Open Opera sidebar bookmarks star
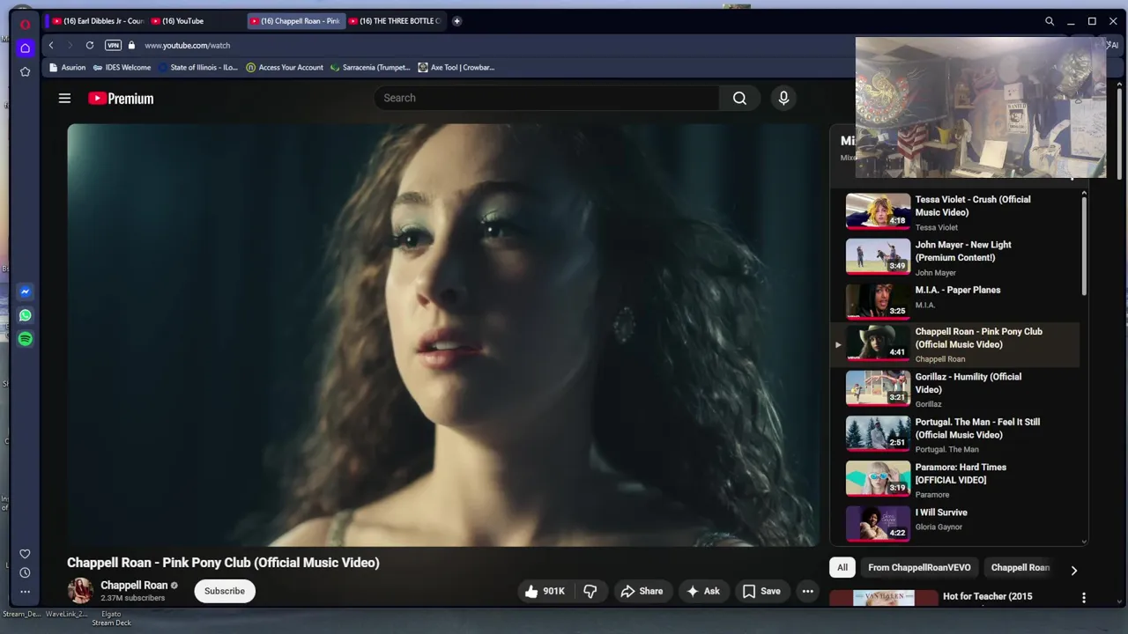 pos(26,71)
